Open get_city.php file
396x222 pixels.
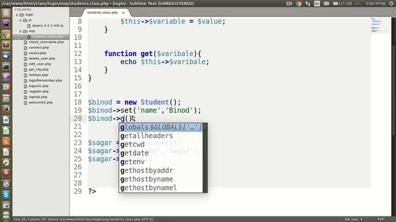38,70
